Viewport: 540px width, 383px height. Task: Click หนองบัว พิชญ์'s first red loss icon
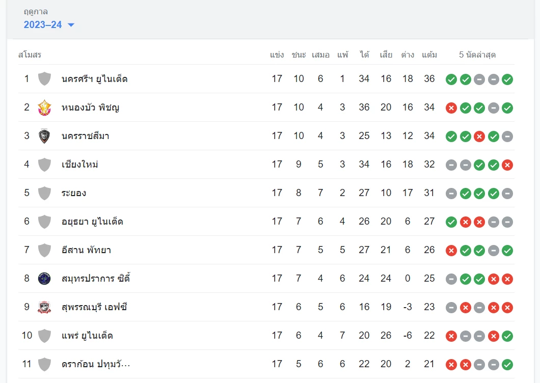[451, 108]
